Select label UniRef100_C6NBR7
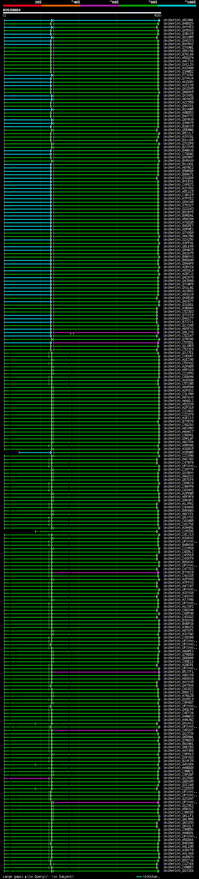The height and width of the screenshot is (879, 199). pyautogui.click(x=178, y=867)
